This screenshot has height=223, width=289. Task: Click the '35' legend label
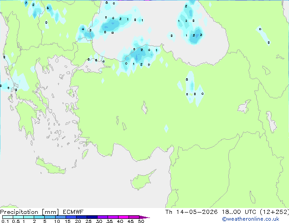(109, 221)
